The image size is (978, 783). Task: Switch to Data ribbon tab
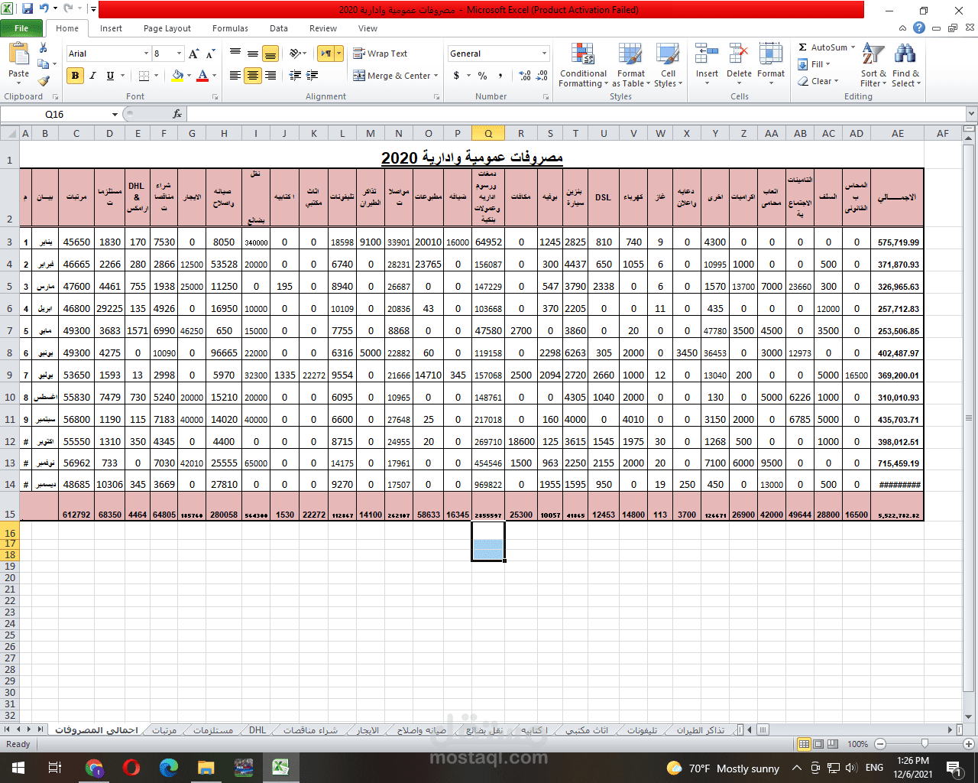tap(279, 28)
